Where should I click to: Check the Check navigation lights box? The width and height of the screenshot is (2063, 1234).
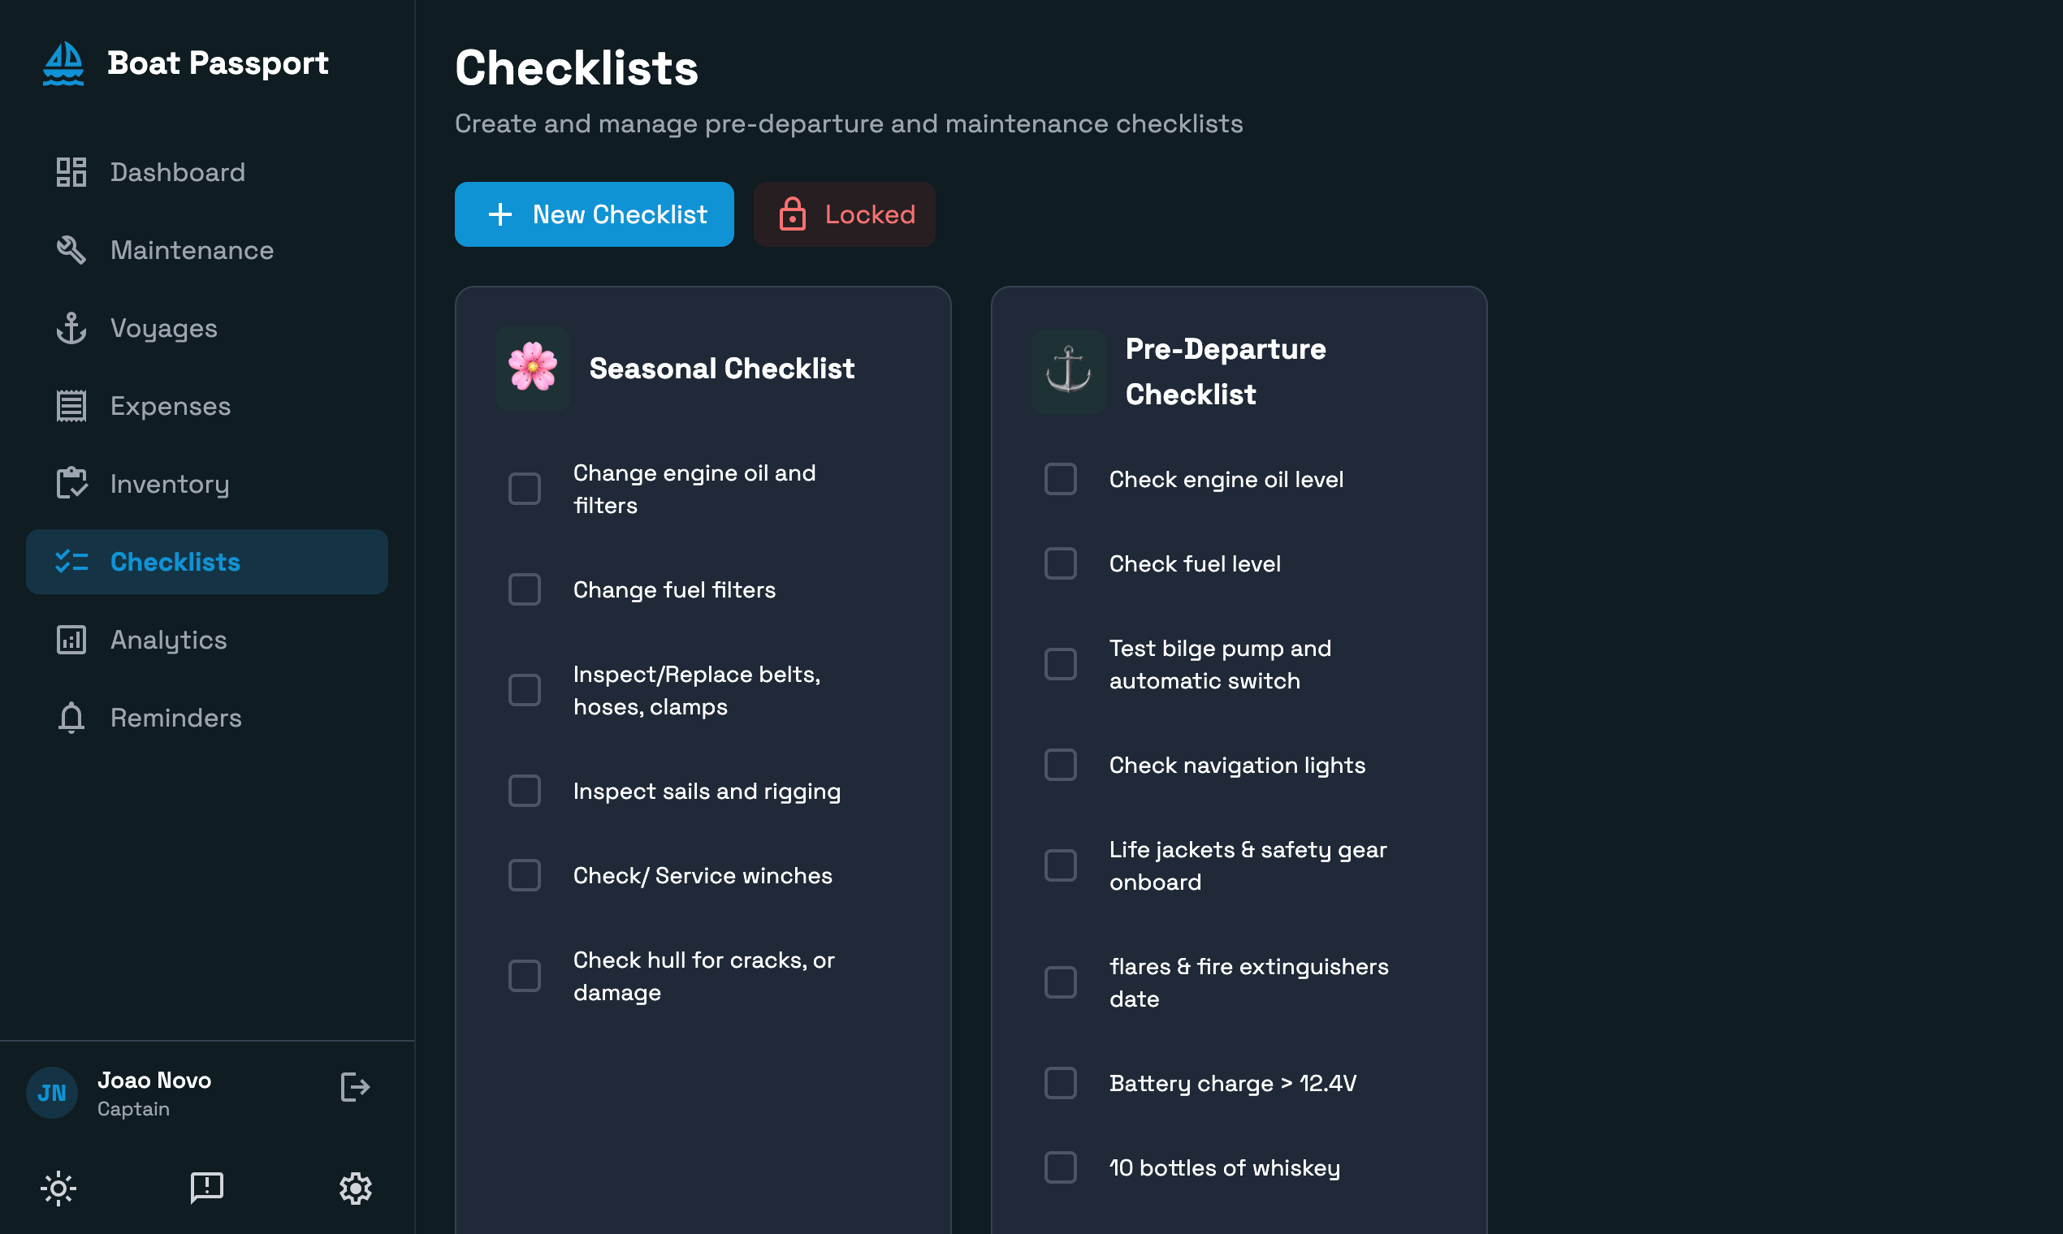tap(1060, 765)
